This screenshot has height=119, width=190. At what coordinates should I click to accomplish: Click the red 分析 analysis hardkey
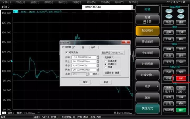pyautogui.click(x=181, y=78)
